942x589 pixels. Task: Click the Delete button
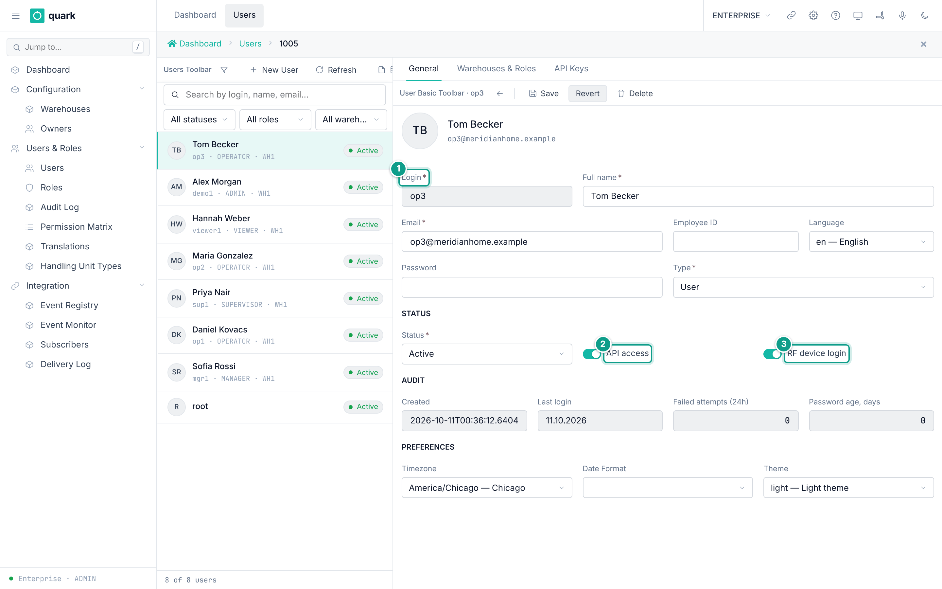[635, 94]
